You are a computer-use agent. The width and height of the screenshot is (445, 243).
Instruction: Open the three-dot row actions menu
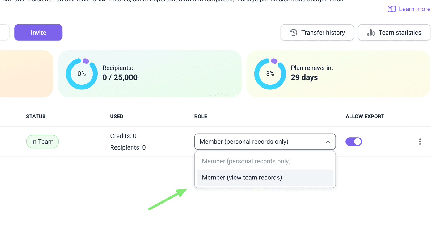click(x=420, y=142)
